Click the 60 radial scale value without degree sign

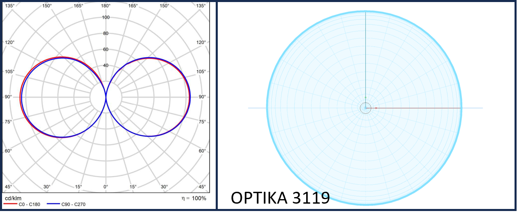tap(106, 49)
